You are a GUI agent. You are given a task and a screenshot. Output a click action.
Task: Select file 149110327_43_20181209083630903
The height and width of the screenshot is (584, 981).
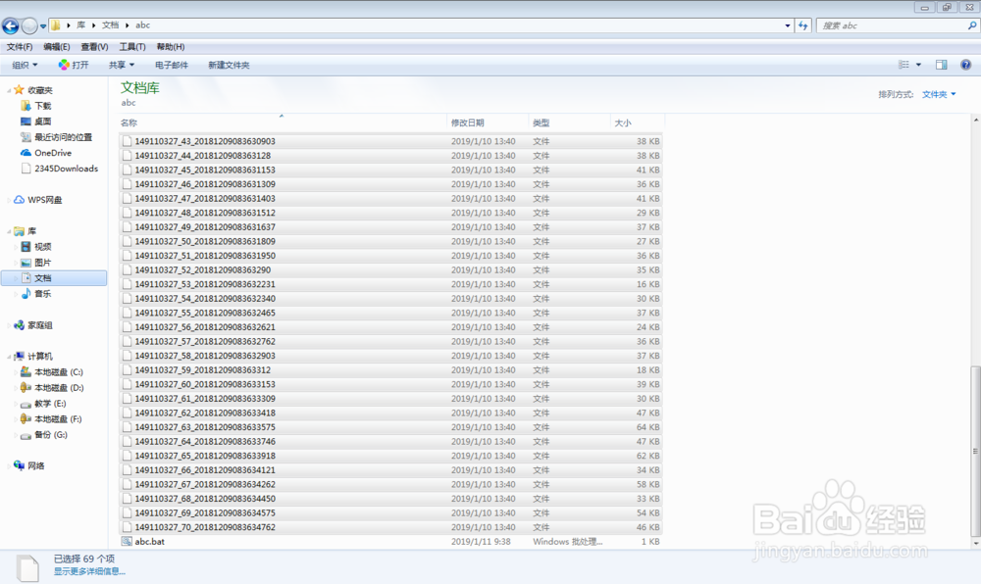pos(390,141)
